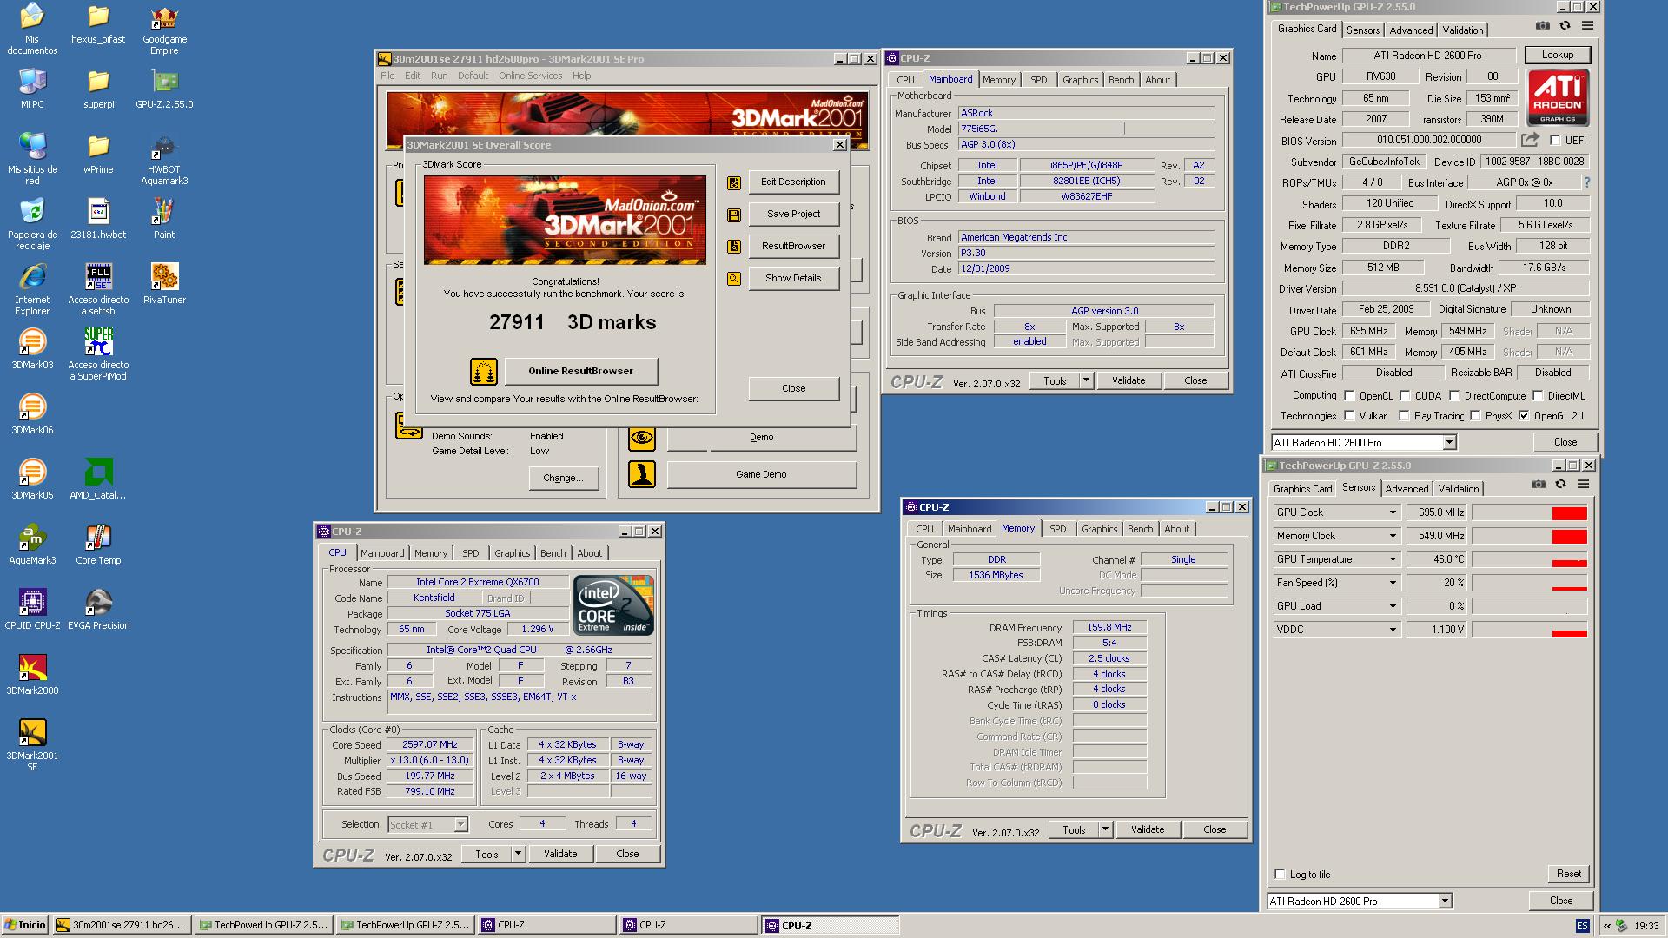The image size is (1668, 938).
Task: Click the refresh icon in GPU-Z Graphics Card window
Action: click(1565, 26)
